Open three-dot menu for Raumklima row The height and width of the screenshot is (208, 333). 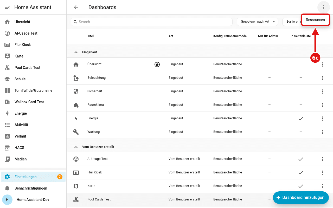click(x=323, y=105)
